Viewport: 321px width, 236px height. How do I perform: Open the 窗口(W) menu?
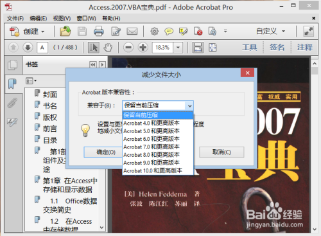coord(87,19)
